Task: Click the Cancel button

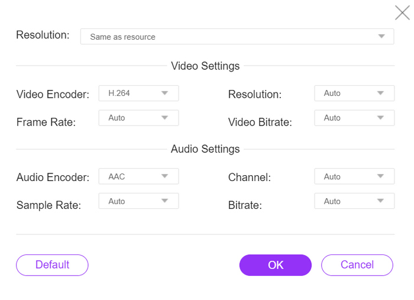Action: pos(357,265)
